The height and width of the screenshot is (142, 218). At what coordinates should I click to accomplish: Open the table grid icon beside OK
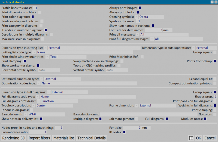pos(191,138)
